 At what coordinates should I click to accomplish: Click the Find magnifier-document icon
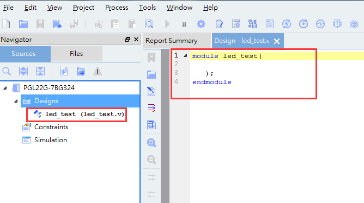[149, 24]
